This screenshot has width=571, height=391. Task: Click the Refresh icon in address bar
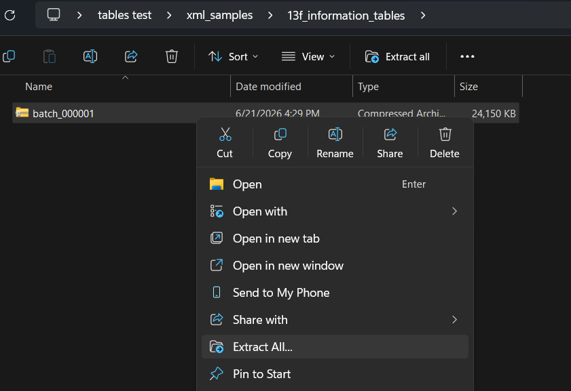(10, 16)
